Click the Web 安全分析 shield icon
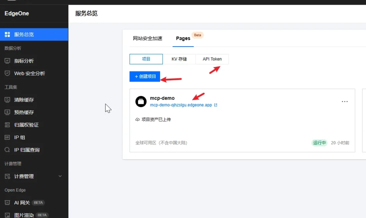The image size is (366, 218). tap(7, 73)
